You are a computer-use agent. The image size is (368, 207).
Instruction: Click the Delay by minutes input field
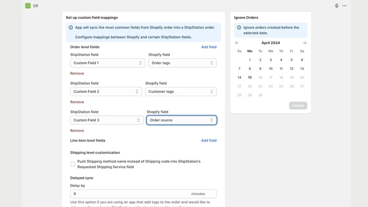click(x=143, y=194)
